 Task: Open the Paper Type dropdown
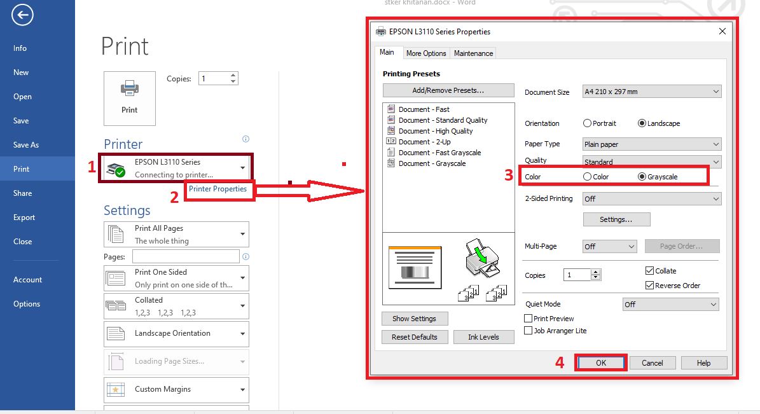(x=652, y=144)
